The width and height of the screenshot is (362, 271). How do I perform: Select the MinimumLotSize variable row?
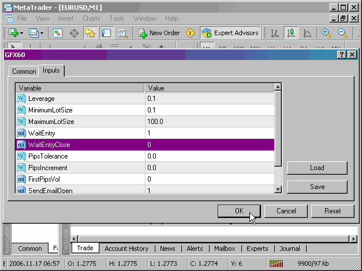click(145, 110)
